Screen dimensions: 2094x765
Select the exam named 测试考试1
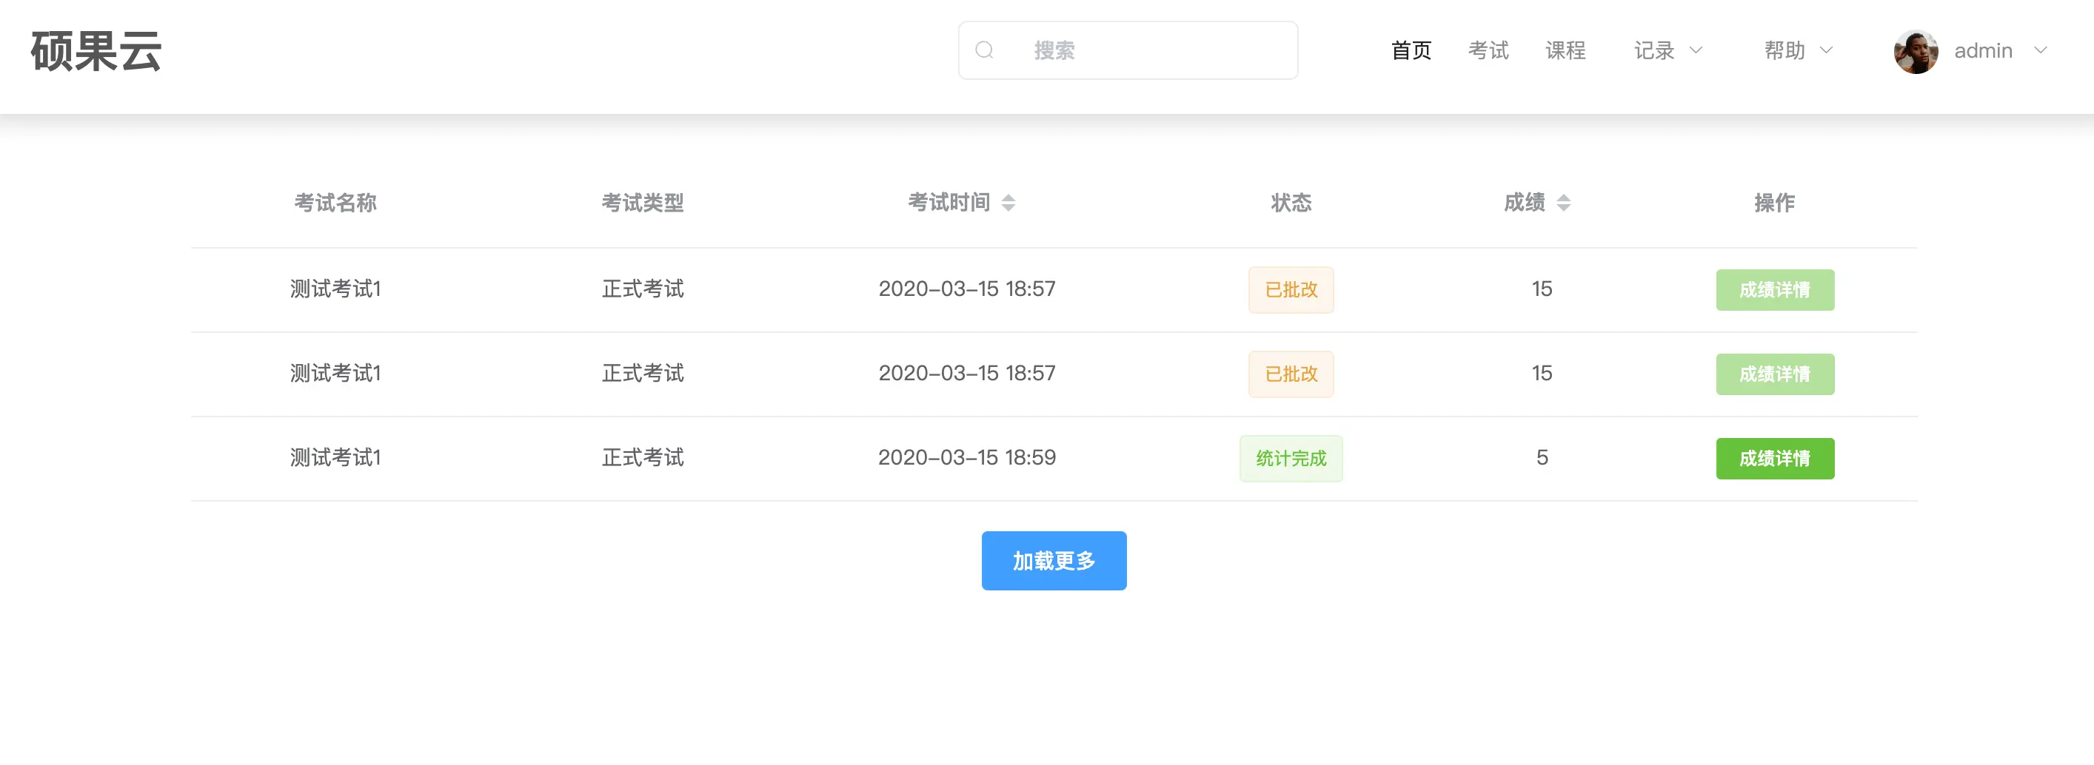coord(334,289)
